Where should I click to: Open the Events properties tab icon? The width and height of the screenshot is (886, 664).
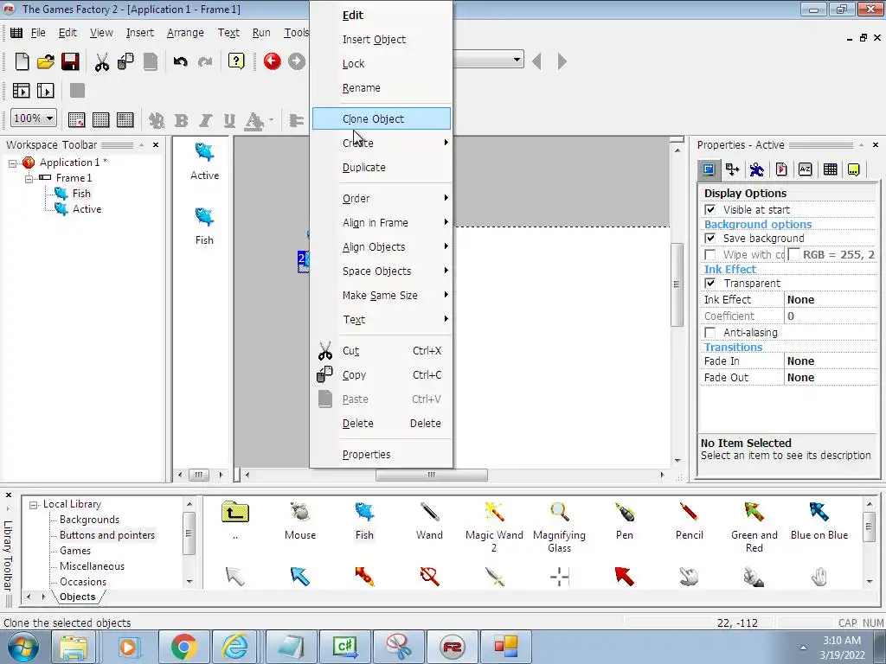pyautogui.click(x=830, y=169)
